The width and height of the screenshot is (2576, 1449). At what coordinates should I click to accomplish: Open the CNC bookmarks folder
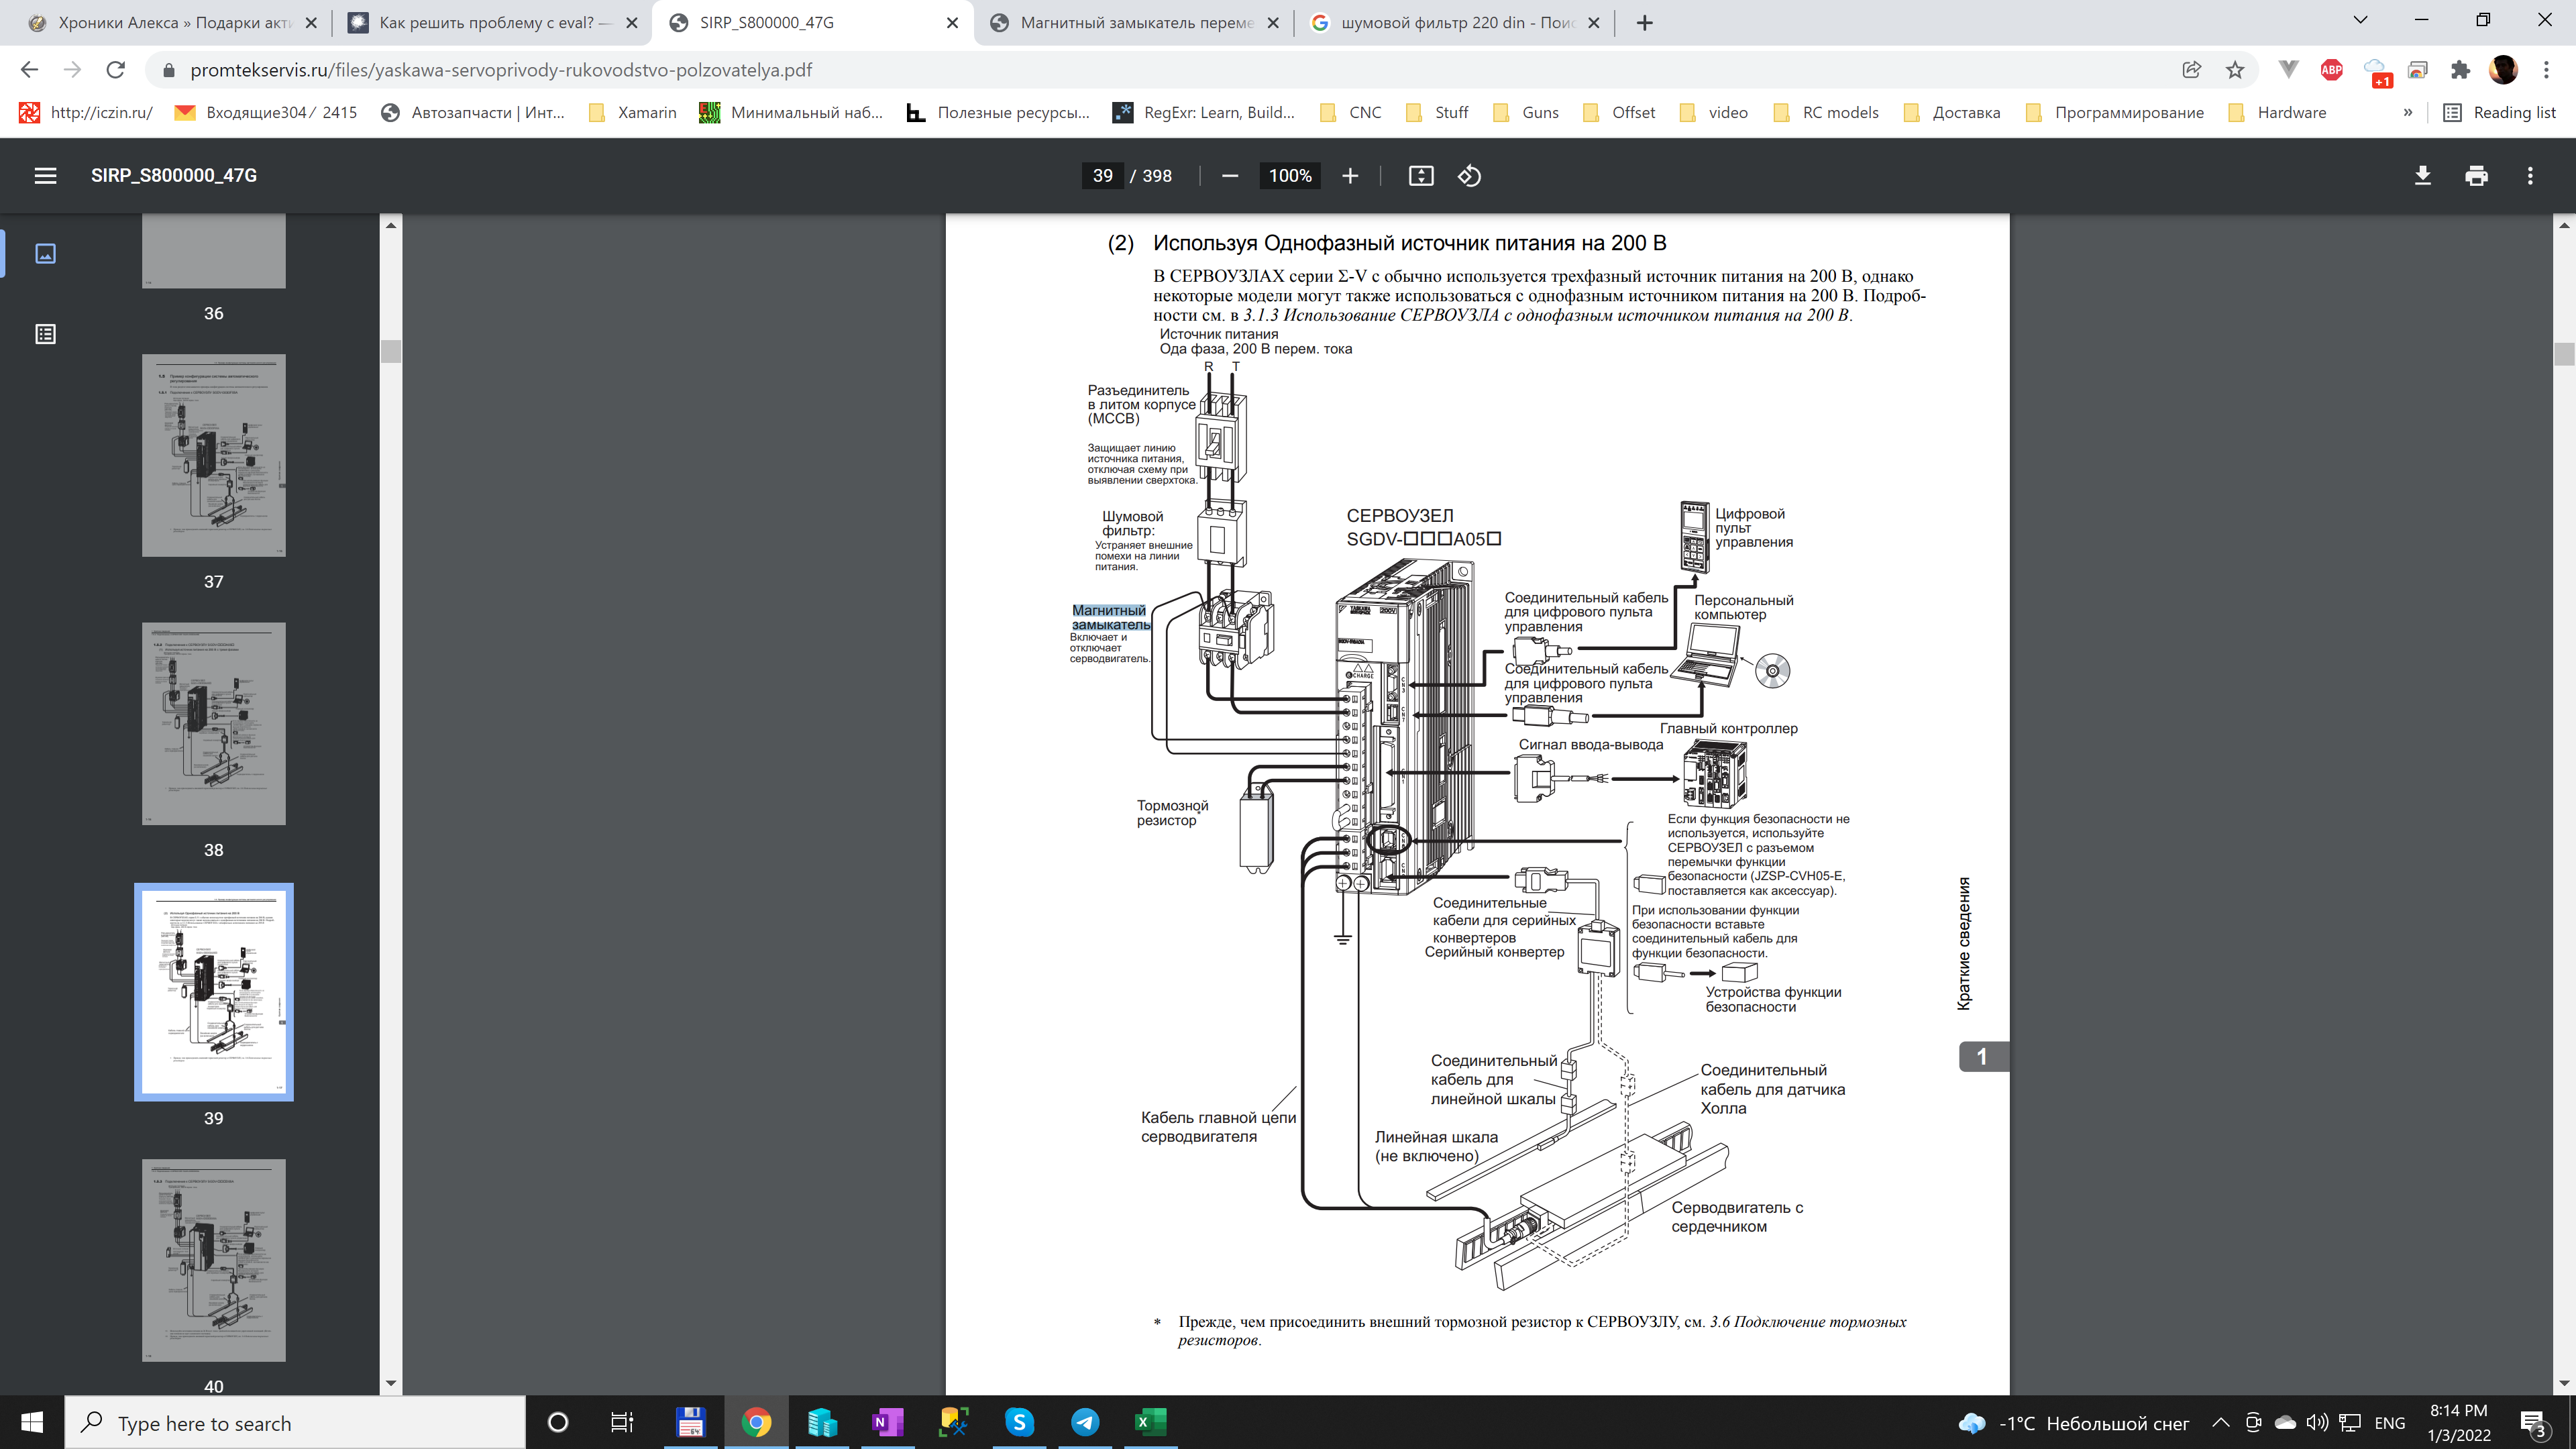[x=1351, y=113]
